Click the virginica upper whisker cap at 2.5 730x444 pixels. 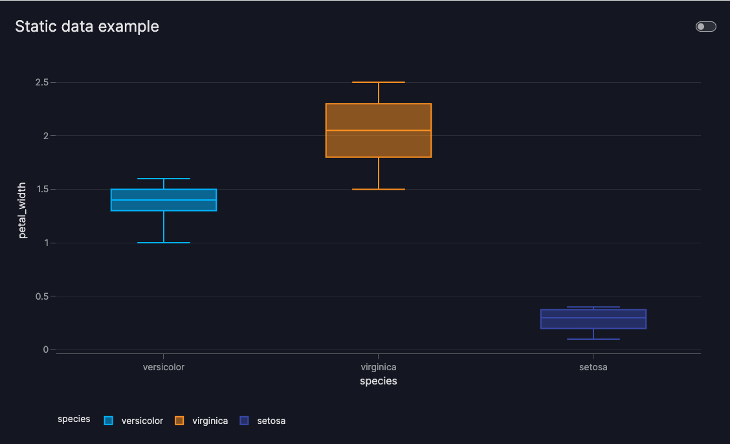pos(379,82)
